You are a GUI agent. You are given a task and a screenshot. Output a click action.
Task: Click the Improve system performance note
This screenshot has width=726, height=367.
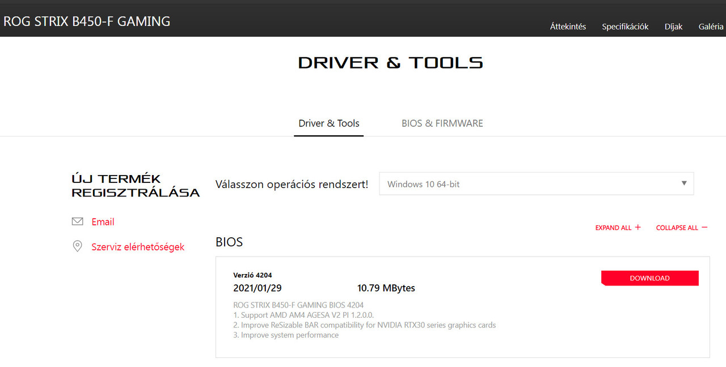click(x=286, y=335)
